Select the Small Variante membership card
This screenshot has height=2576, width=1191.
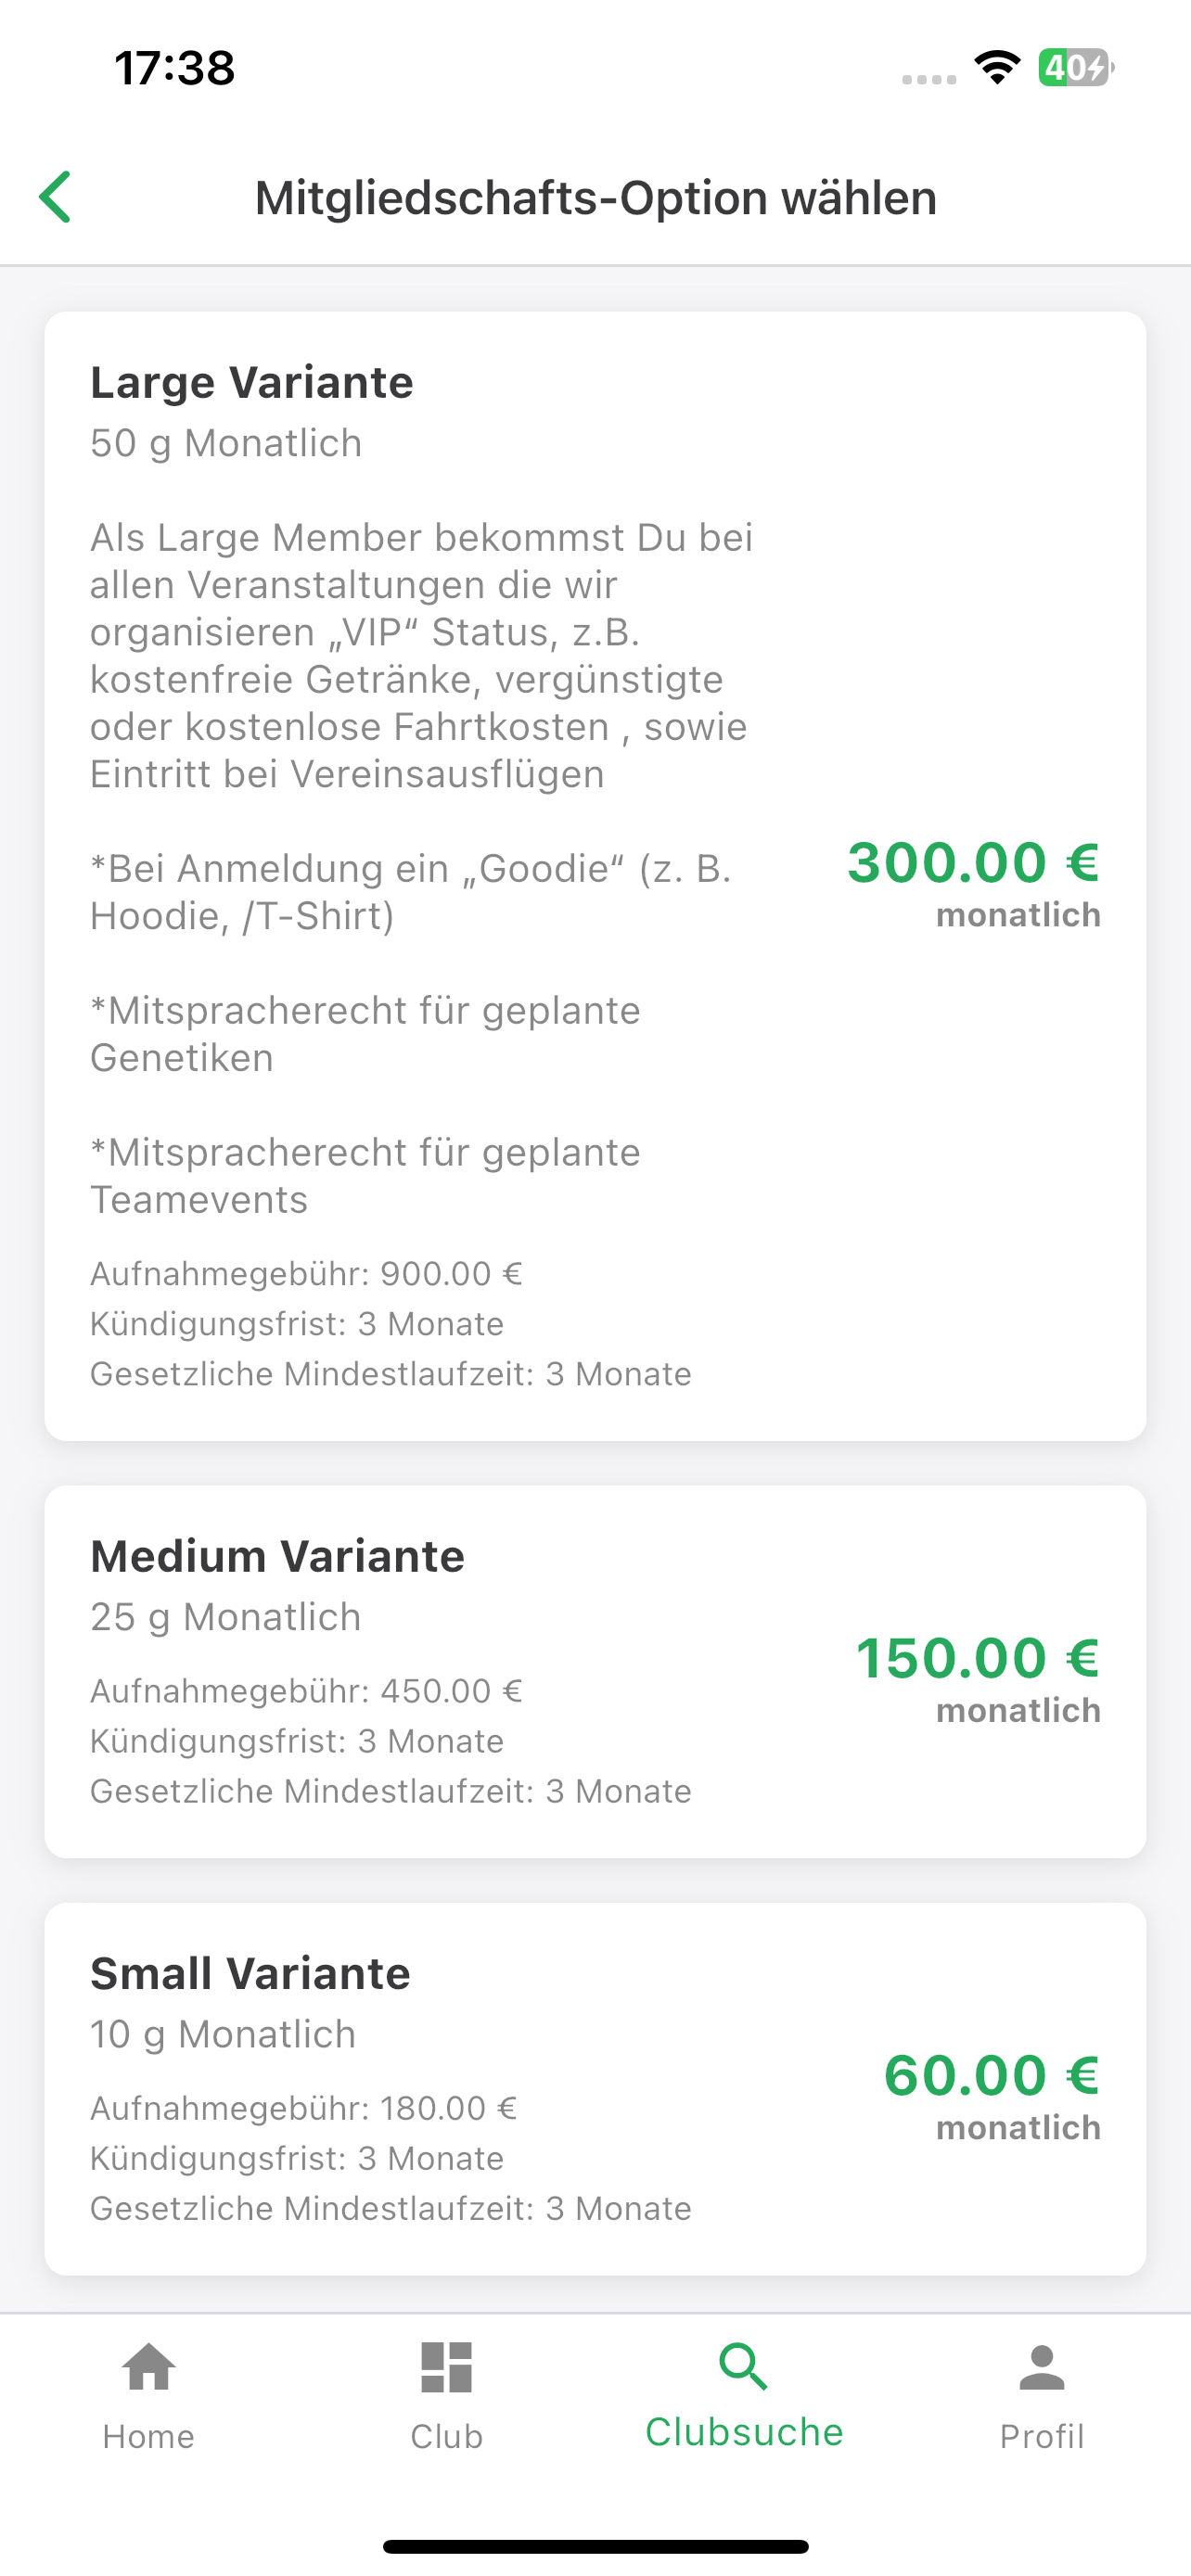click(x=595, y=2089)
